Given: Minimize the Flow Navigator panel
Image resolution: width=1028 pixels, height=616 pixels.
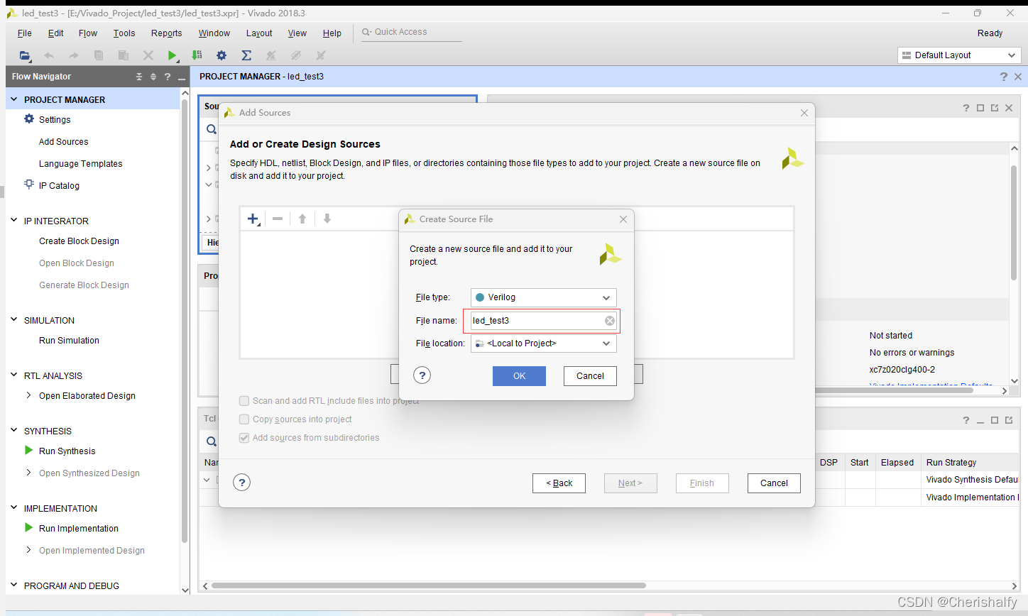Looking at the screenshot, I should coord(182,77).
